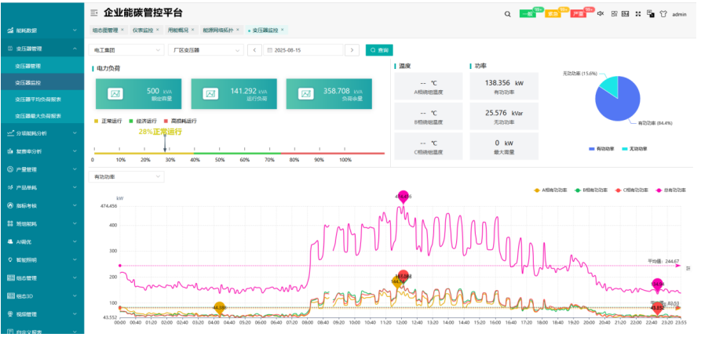Click the language translate icon in header
The height and width of the screenshot is (337, 701).
pos(650,13)
